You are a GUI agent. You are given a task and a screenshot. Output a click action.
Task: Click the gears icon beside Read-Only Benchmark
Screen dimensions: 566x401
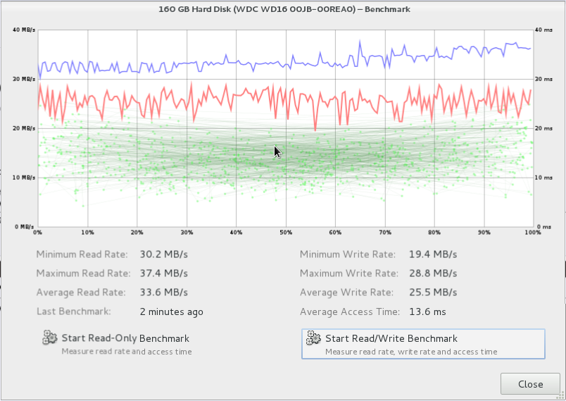coord(49,338)
